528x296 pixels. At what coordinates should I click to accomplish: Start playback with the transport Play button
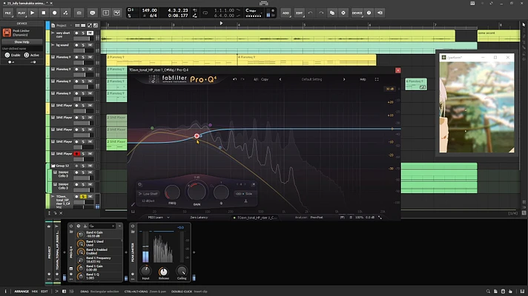33,13
